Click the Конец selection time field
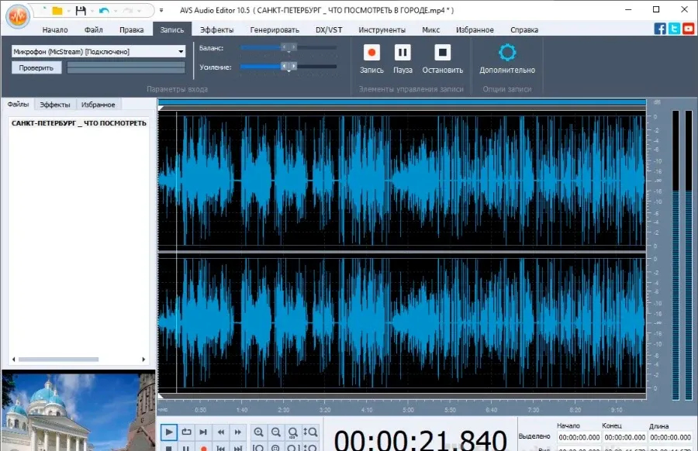Screen dimensions: 698x451 point(624,437)
